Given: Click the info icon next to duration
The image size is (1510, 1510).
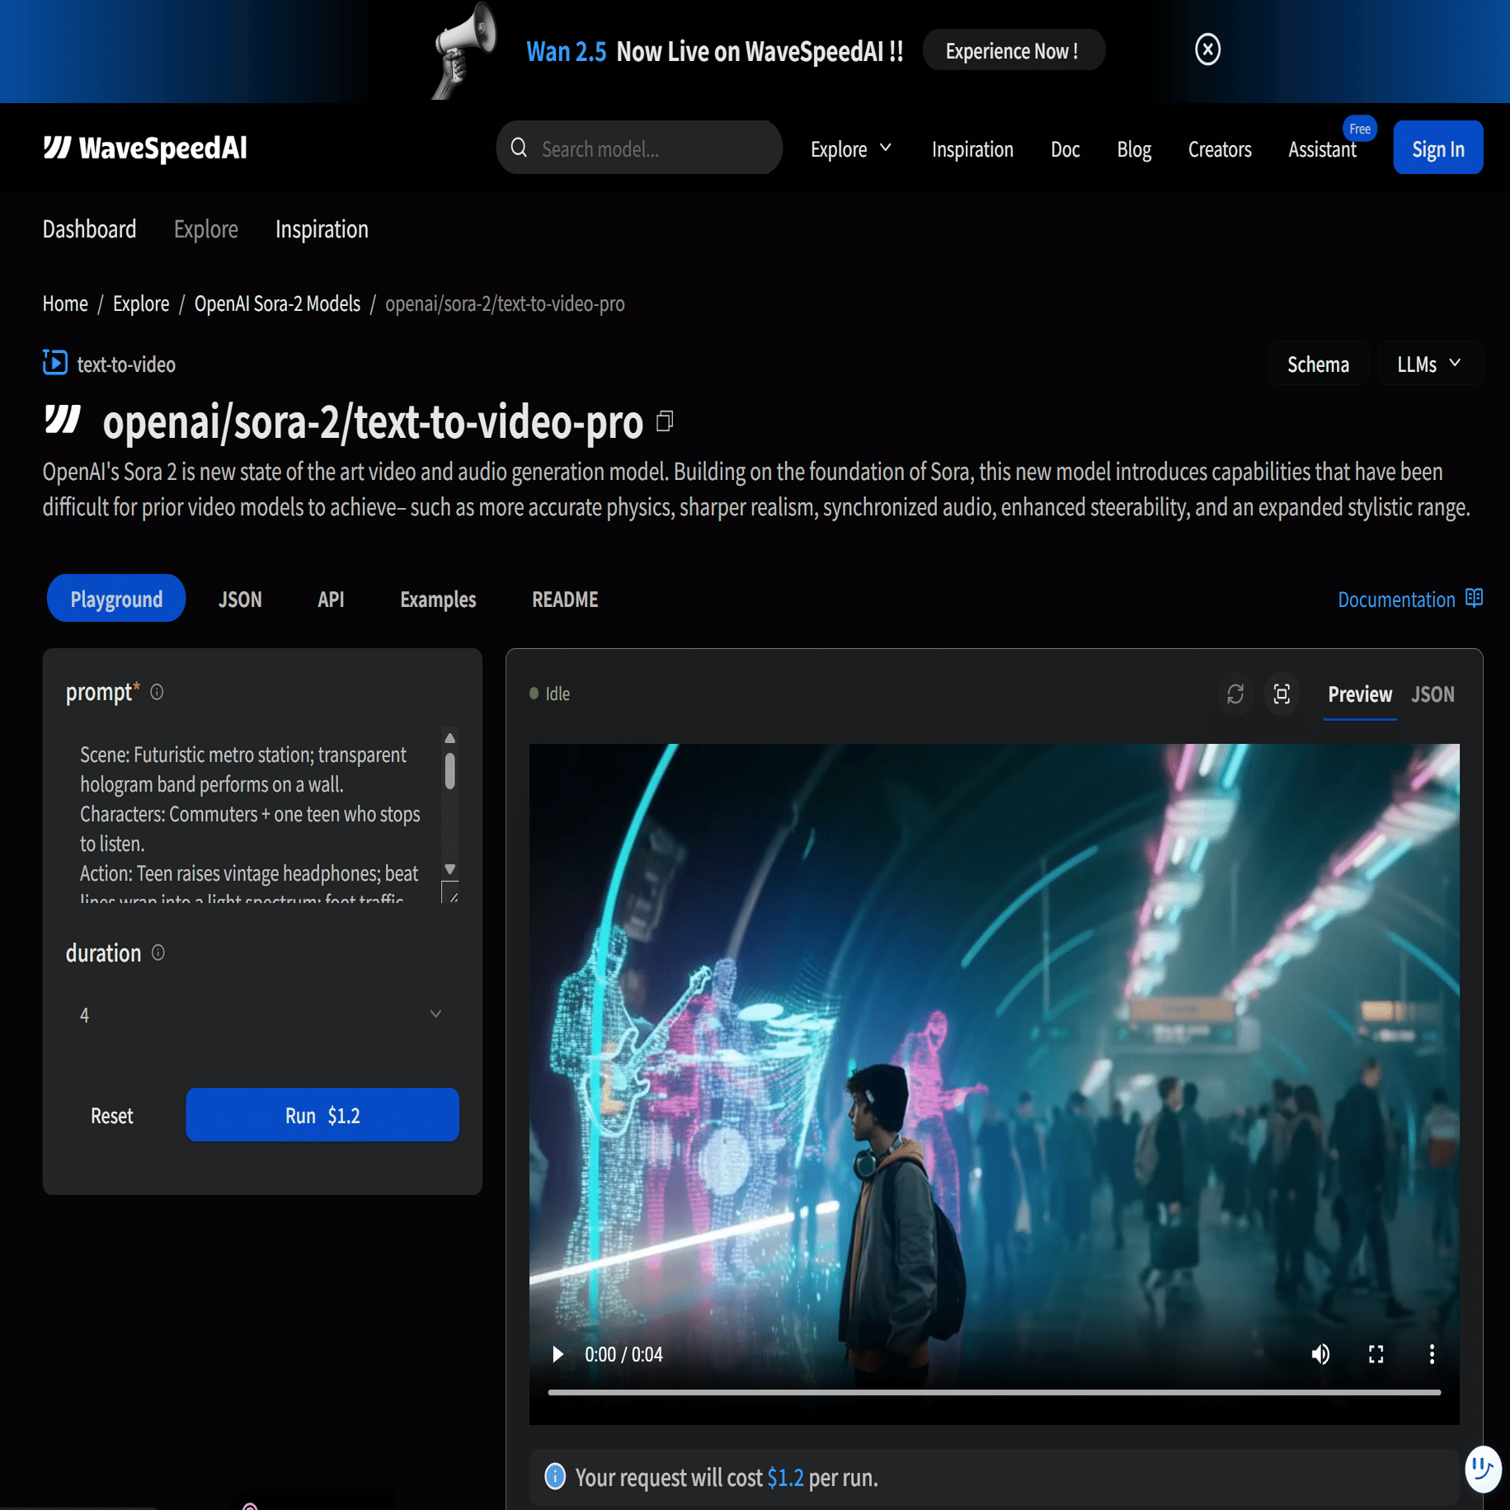Looking at the screenshot, I should [x=158, y=953].
